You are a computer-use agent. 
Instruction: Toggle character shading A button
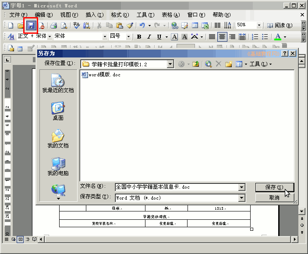[184, 37]
